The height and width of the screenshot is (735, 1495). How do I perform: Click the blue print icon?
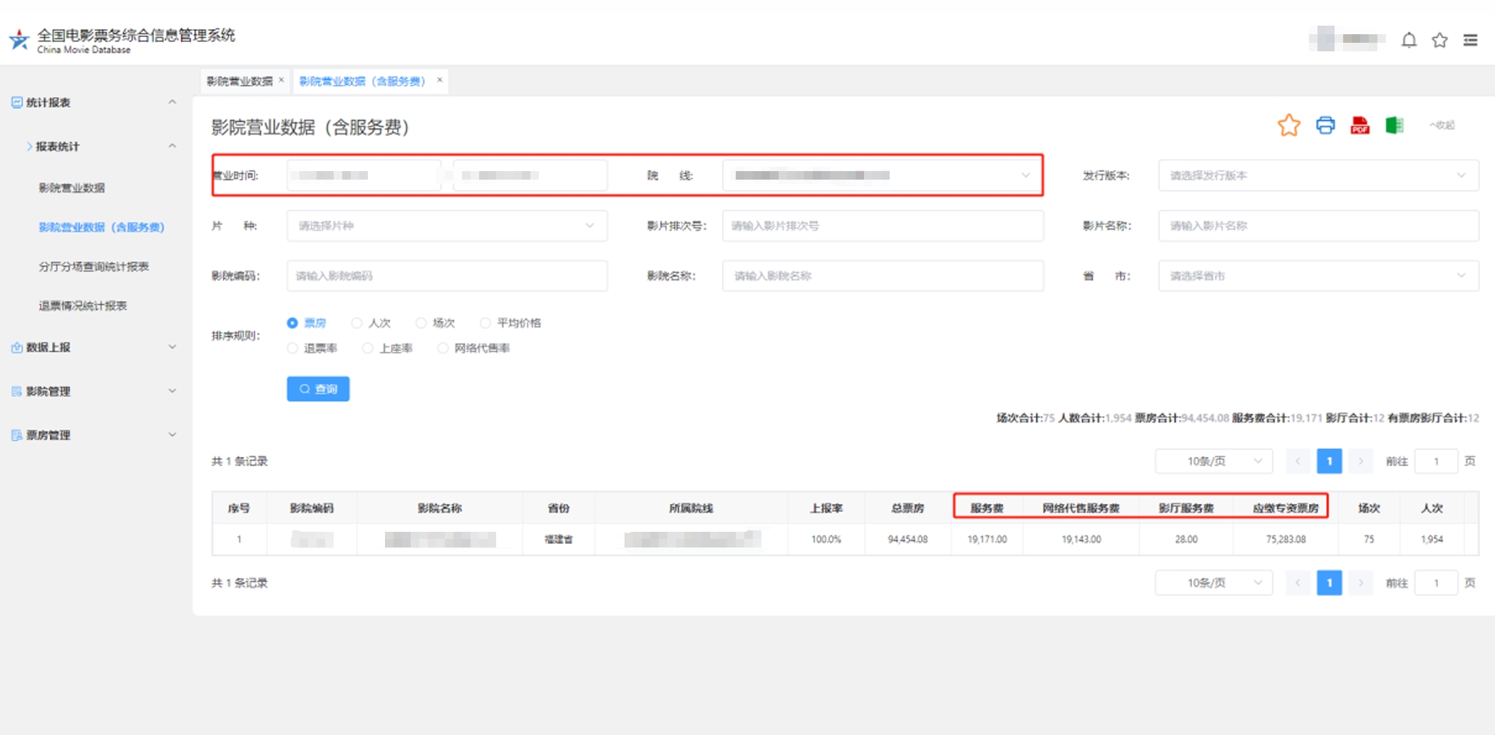(x=1325, y=125)
